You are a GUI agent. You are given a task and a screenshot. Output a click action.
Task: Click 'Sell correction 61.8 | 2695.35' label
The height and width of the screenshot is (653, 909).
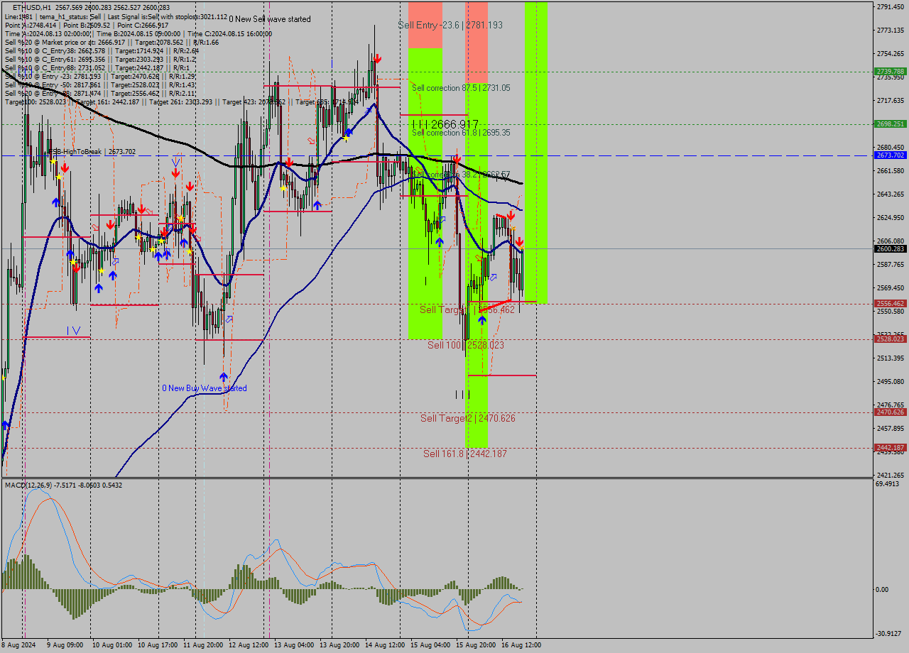[x=461, y=133]
